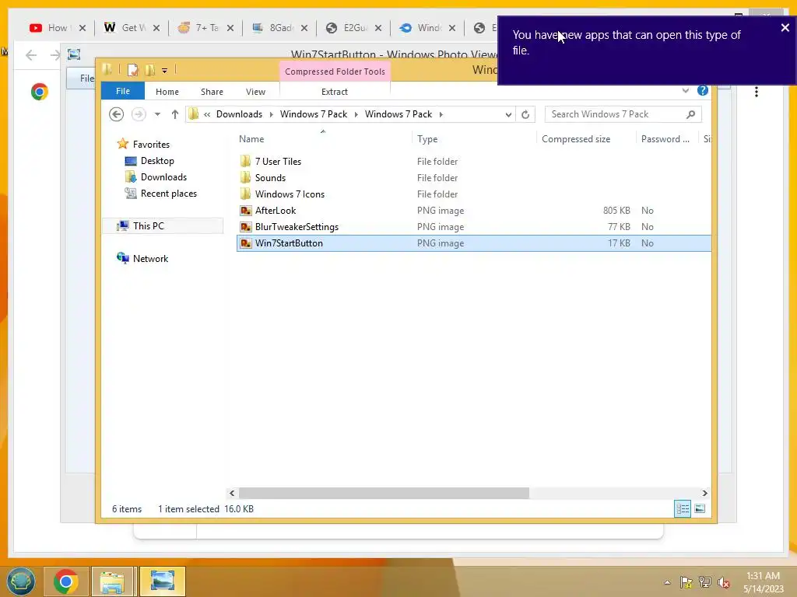Open the File menu tab
The image size is (797, 597).
[122, 91]
